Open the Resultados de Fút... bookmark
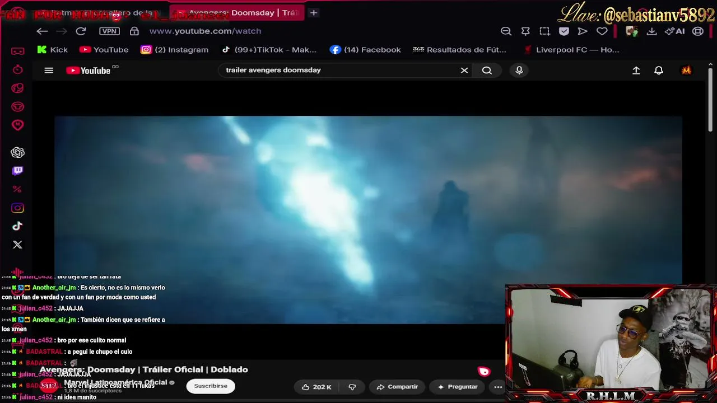This screenshot has height=403, width=717. (x=459, y=50)
